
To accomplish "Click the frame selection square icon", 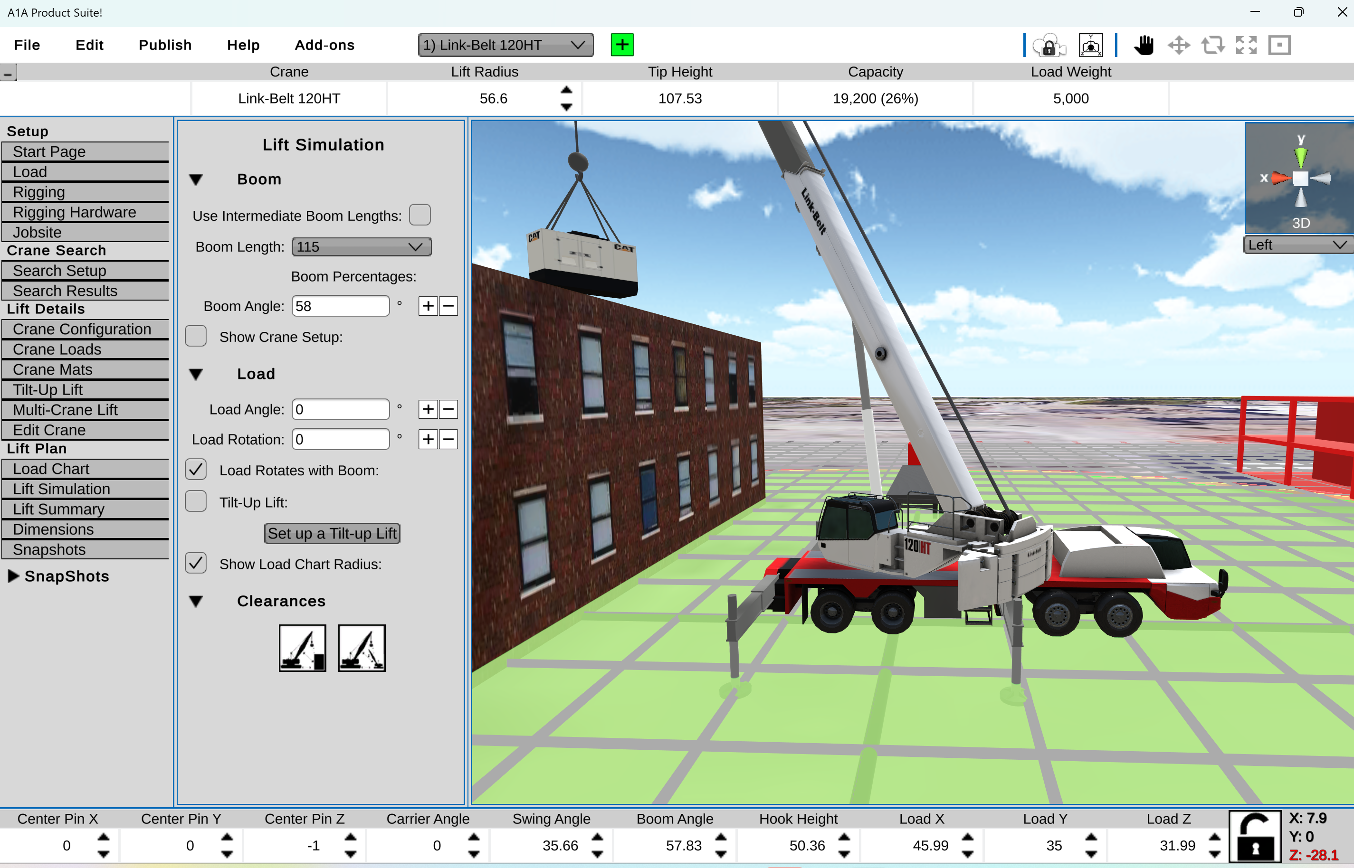I will coord(1279,45).
